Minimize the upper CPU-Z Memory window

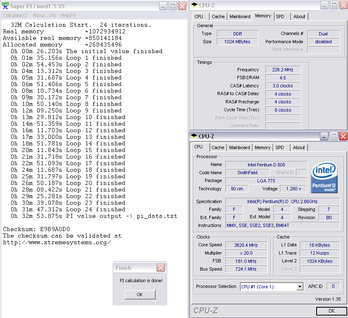pyautogui.click(x=324, y=5)
